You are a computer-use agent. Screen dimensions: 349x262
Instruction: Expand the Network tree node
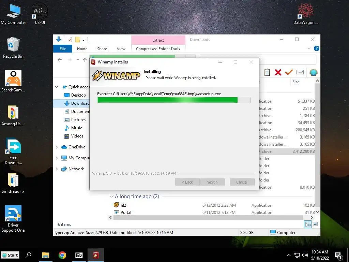(x=57, y=169)
